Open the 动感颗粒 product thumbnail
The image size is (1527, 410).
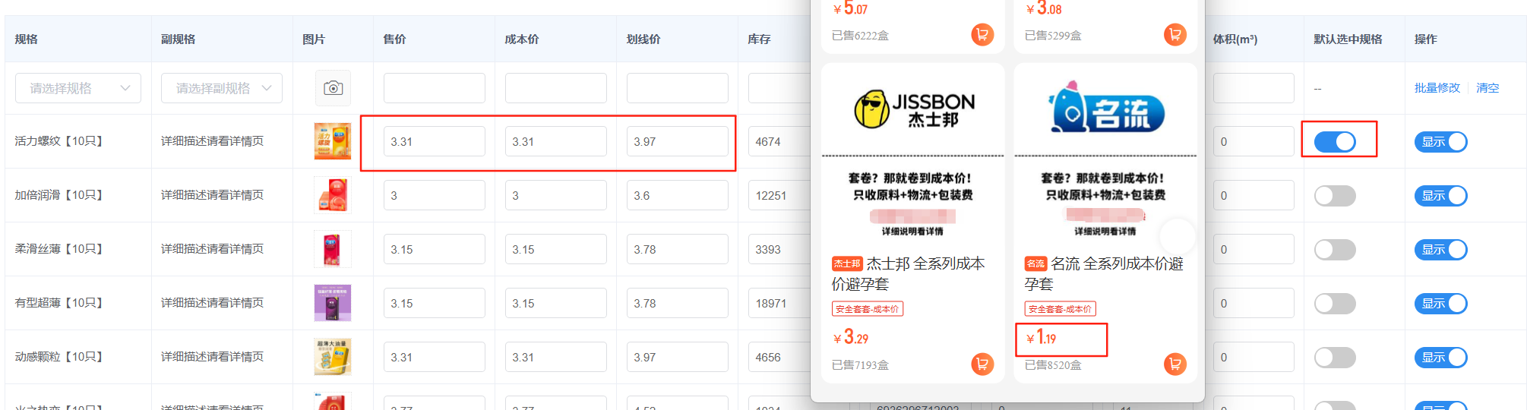pos(333,357)
